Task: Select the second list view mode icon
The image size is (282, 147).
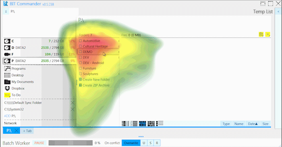Action: point(134,124)
